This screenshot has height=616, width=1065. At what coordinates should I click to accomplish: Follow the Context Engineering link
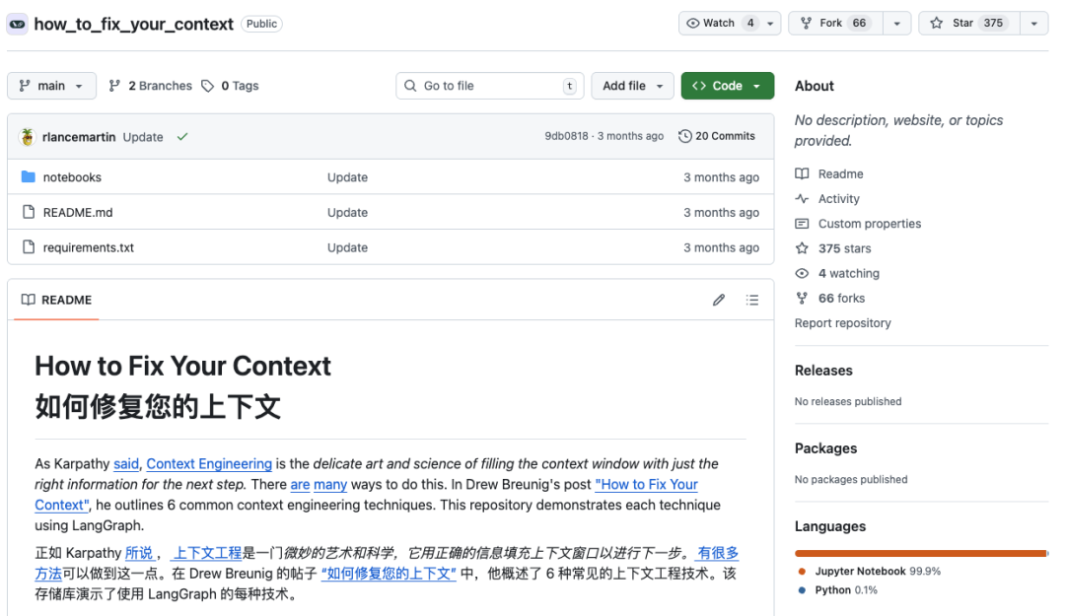point(209,464)
